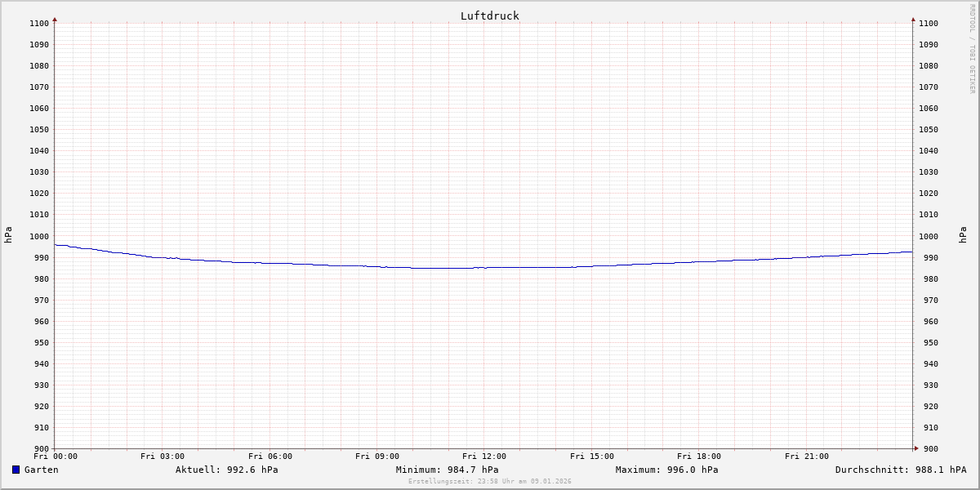Click the RRDTOOL / TOBI OETIKER watermark

(972, 49)
